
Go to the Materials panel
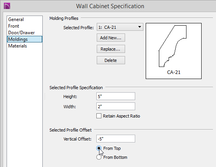pyautogui.click(x=17, y=46)
